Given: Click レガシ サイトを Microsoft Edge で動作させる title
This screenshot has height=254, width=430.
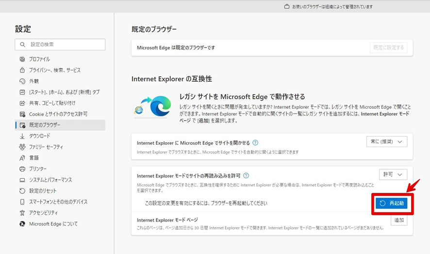Looking at the screenshot, I should [242, 97].
